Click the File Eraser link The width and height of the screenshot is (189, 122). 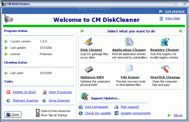click(130, 77)
